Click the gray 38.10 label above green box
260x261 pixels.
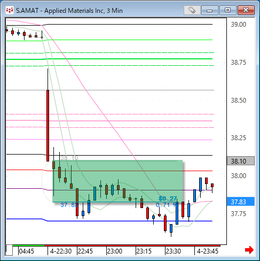[69, 158]
